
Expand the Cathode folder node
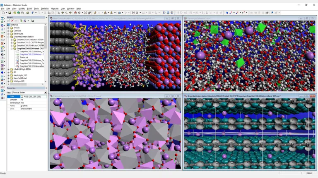pyautogui.click(x=8, y=30)
